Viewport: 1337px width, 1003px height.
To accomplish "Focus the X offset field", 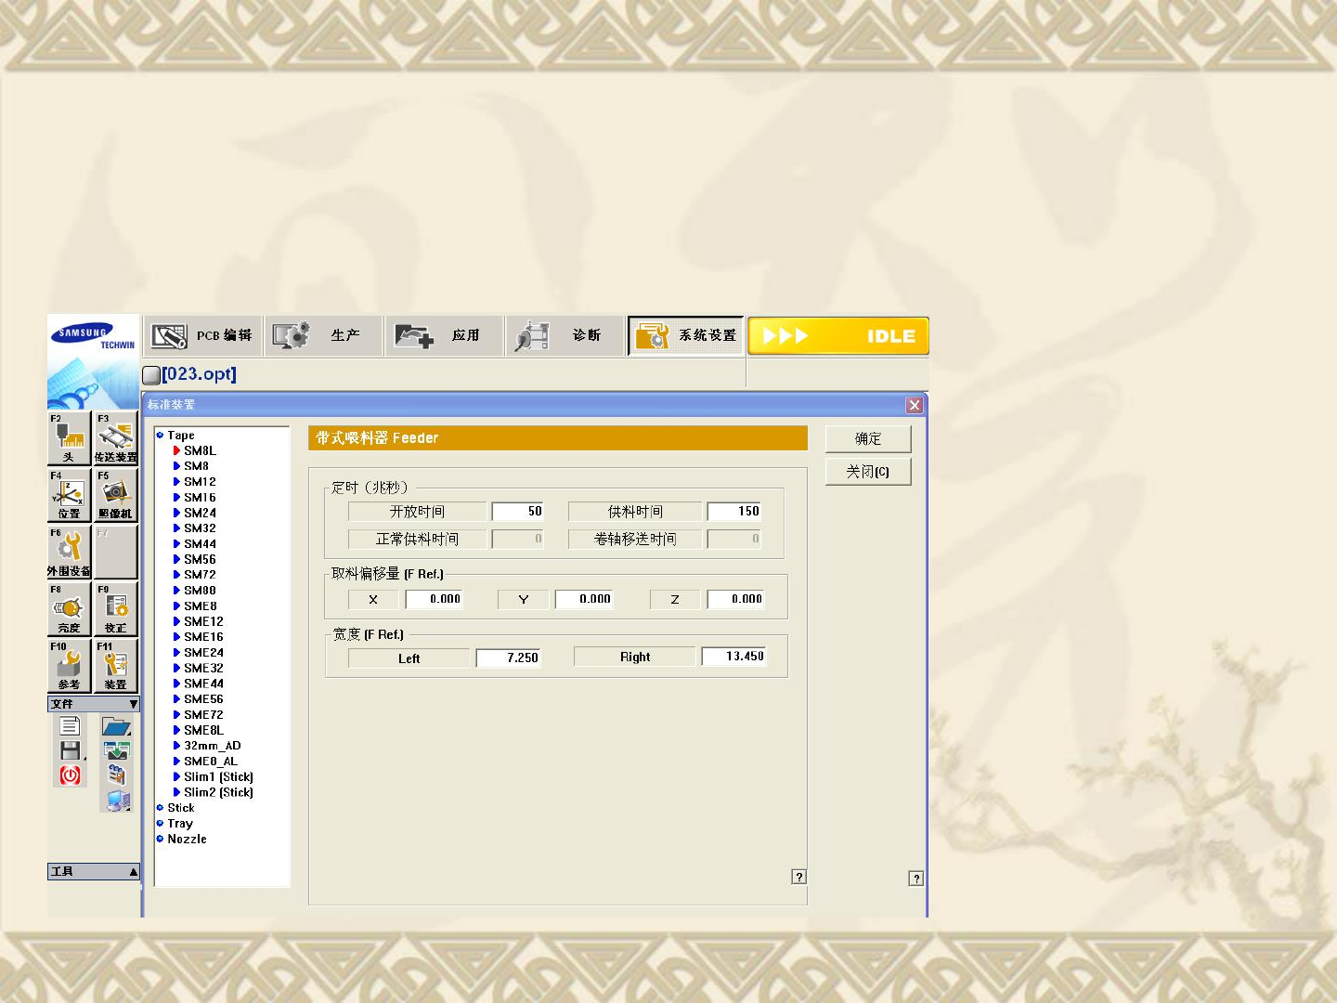I will [x=435, y=599].
